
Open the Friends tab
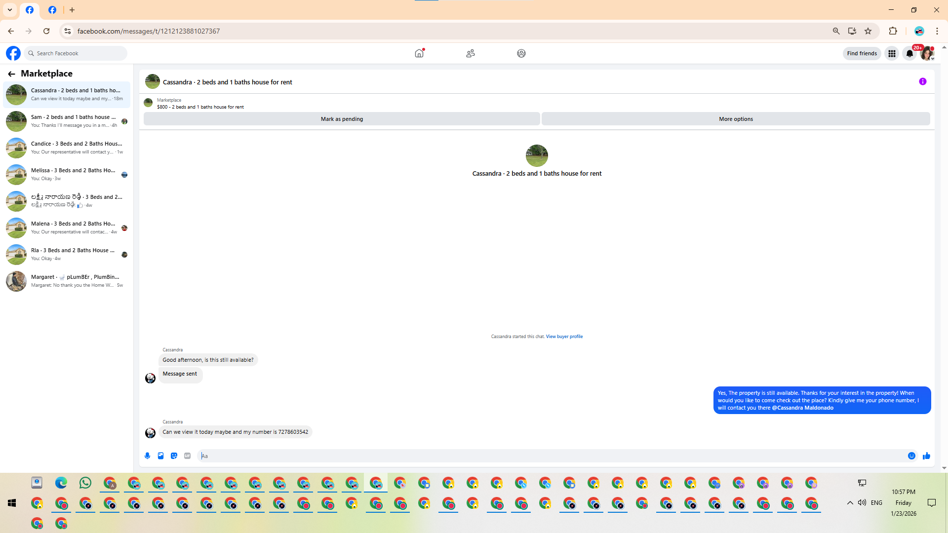click(470, 53)
